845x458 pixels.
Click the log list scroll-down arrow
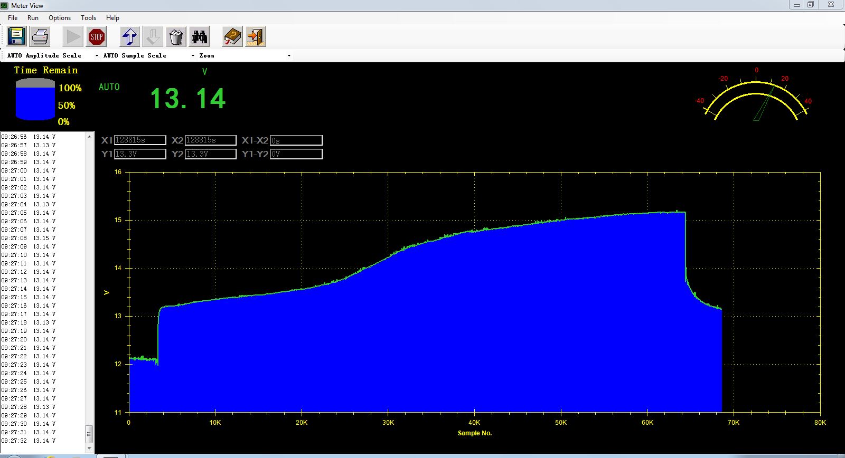pyautogui.click(x=89, y=448)
